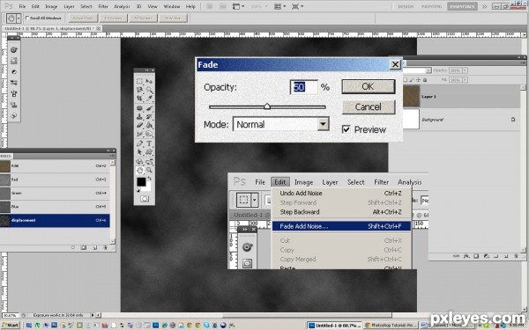
Task: Open the screen mode icon in application bar
Action: click(x=294, y=6)
